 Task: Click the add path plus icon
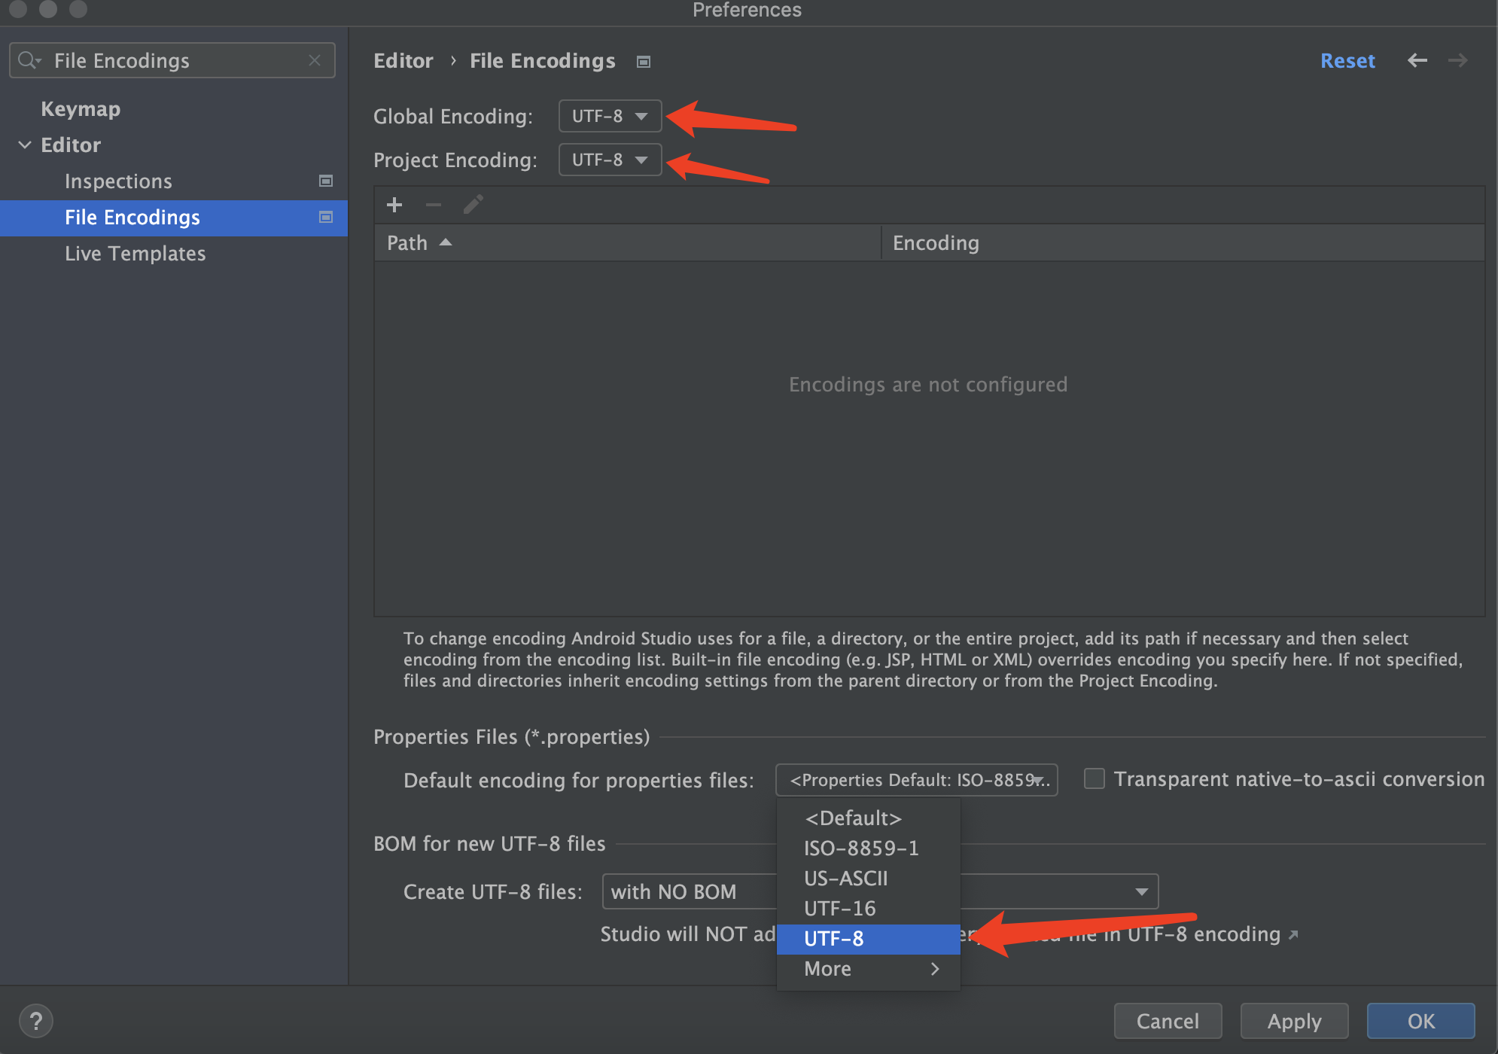click(x=394, y=205)
